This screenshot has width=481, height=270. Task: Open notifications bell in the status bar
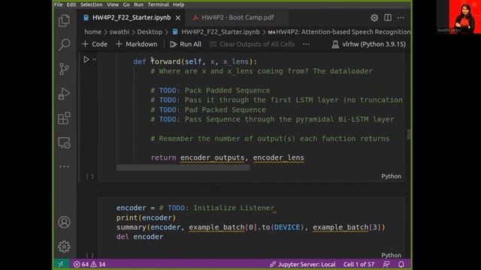[x=401, y=264]
